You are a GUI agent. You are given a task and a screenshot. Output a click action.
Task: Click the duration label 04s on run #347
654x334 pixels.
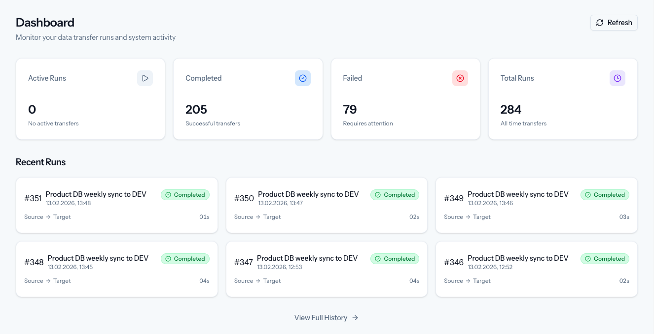pyautogui.click(x=414, y=281)
